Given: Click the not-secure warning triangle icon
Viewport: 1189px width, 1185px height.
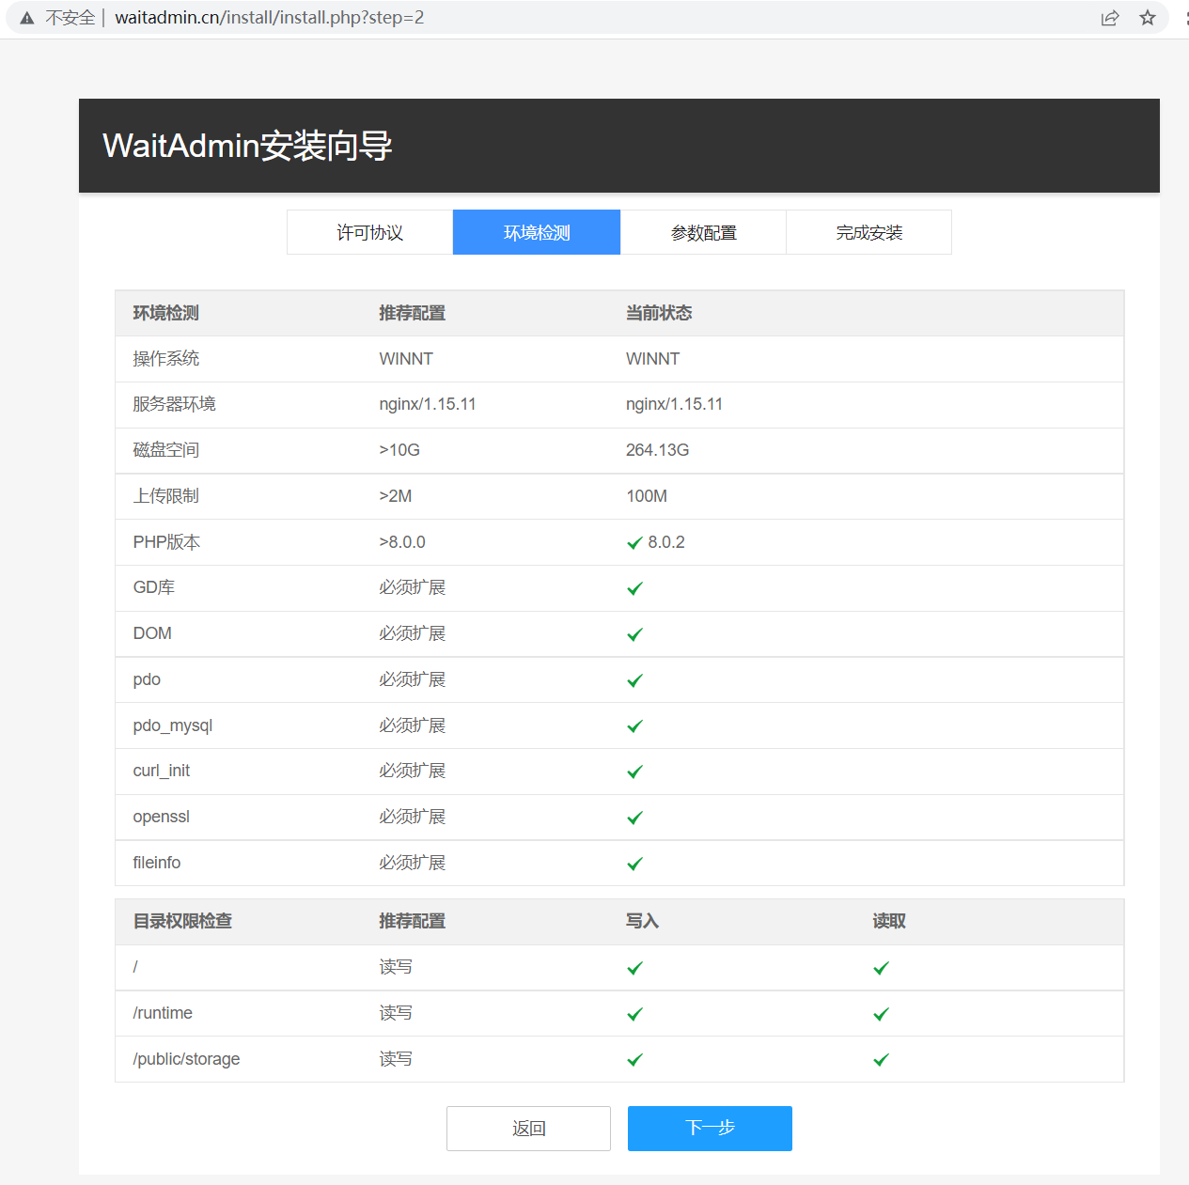Looking at the screenshot, I should tap(27, 18).
